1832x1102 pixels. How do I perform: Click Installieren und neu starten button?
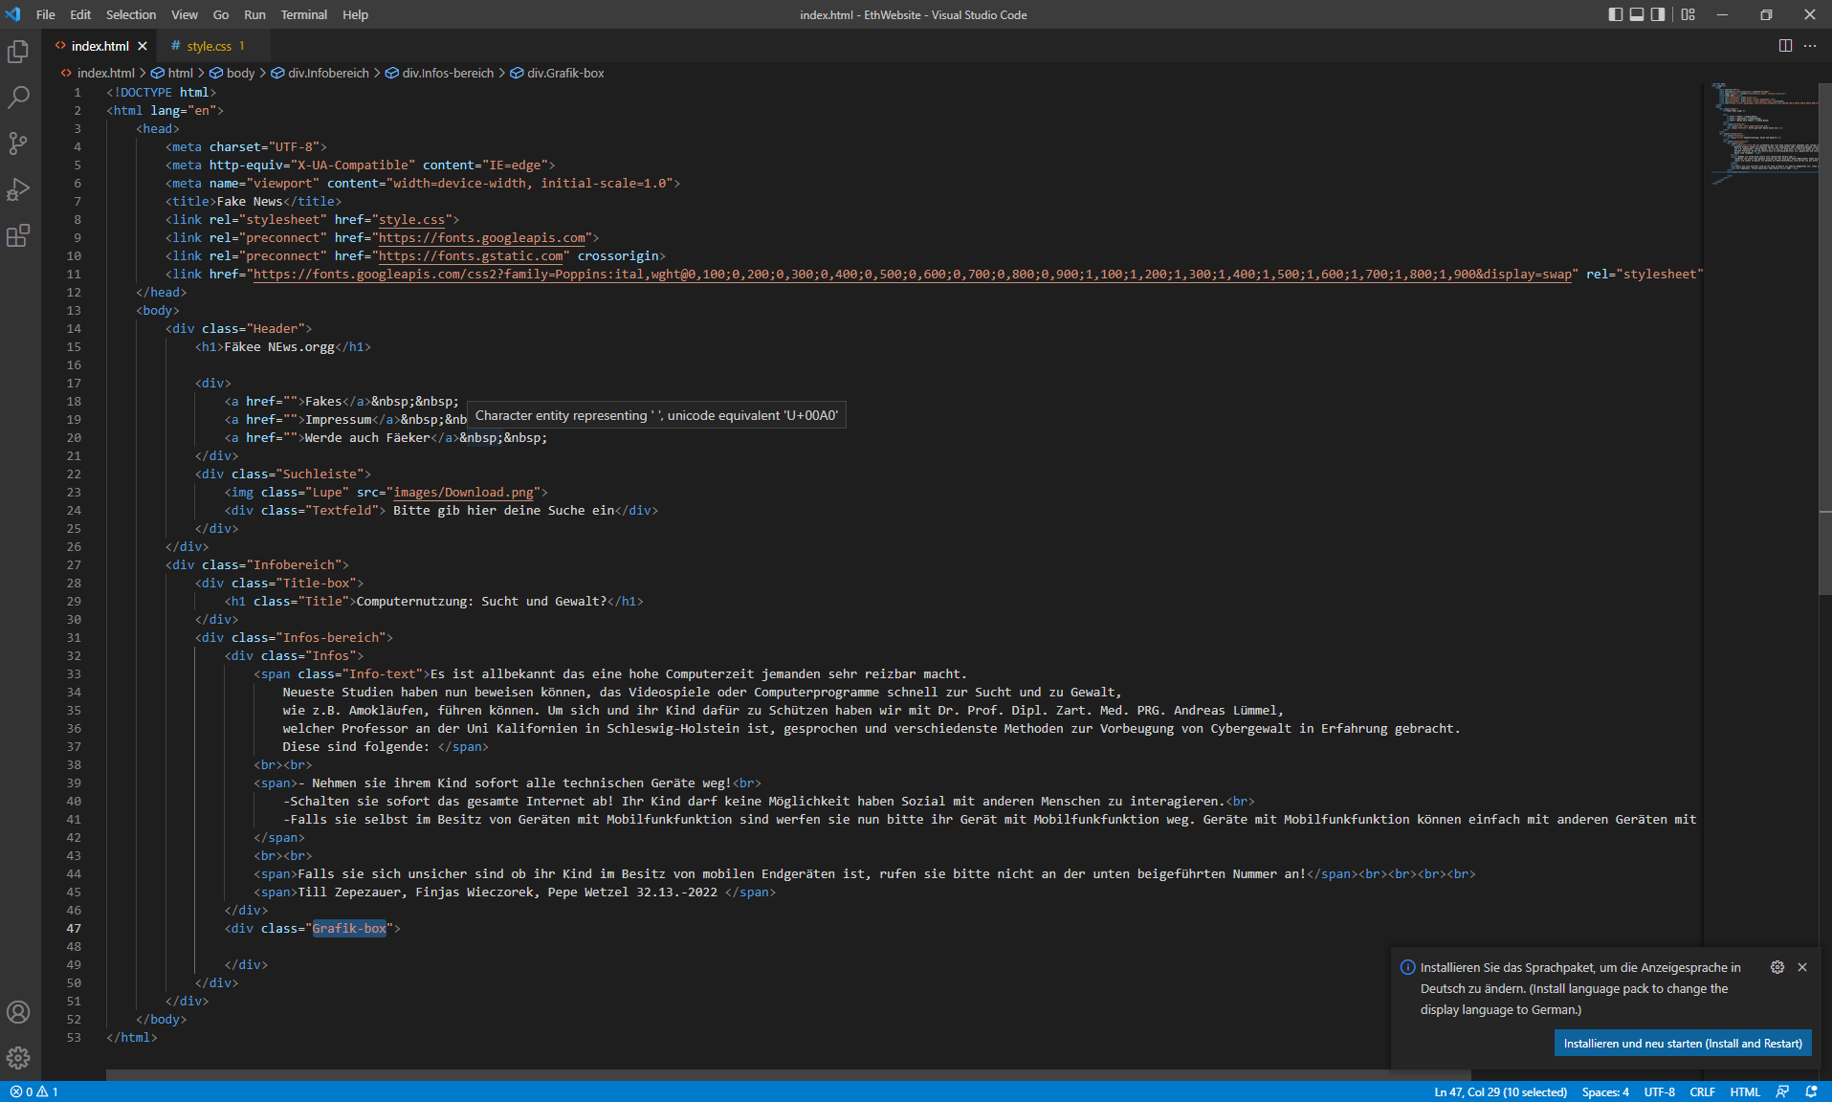(1682, 1043)
